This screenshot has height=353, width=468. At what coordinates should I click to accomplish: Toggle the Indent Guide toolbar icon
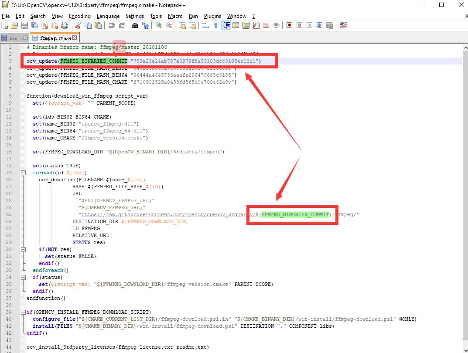tap(226, 25)
